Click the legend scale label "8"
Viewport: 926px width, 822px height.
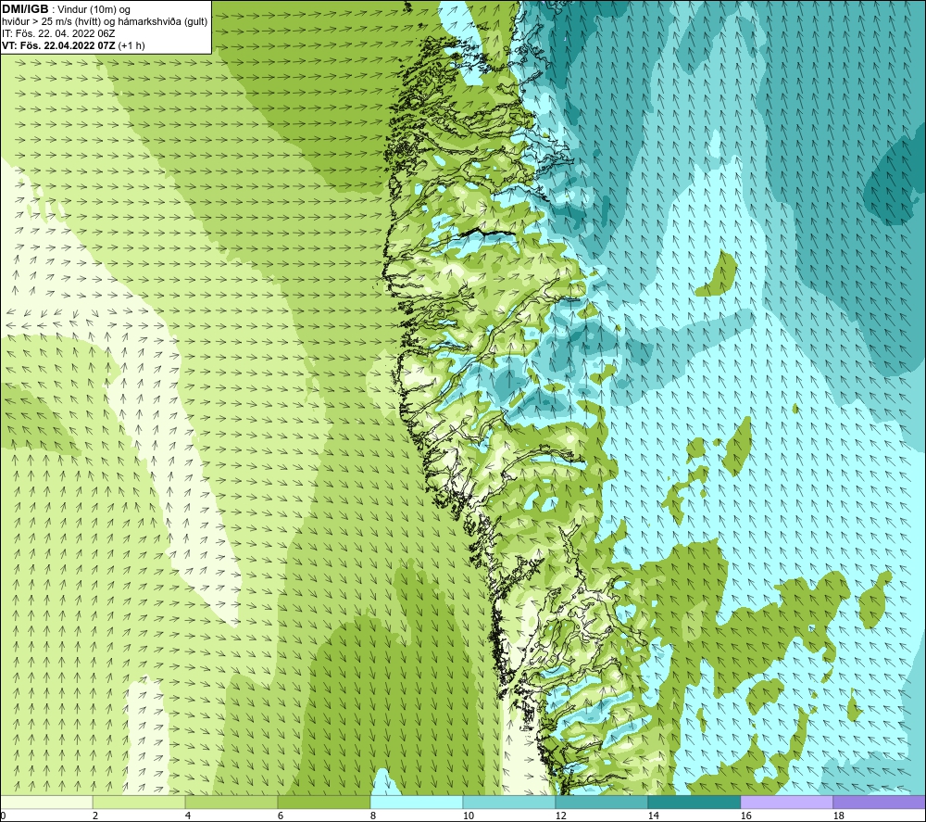tap(373, 816)
